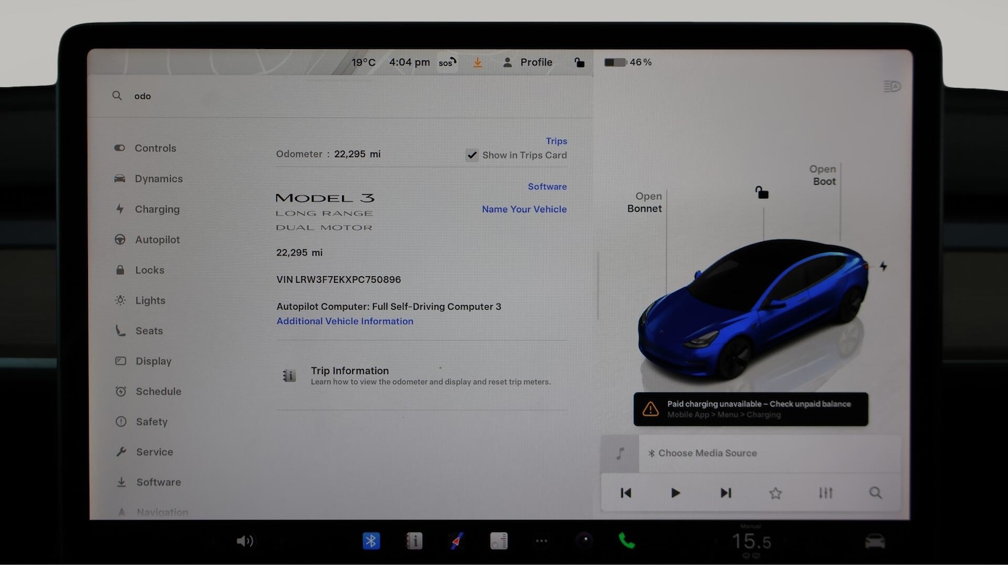Tap the unlock icon above the car
Image resolution: width=1008 pixels, height=565 pixels.
[x=762, y=193]
